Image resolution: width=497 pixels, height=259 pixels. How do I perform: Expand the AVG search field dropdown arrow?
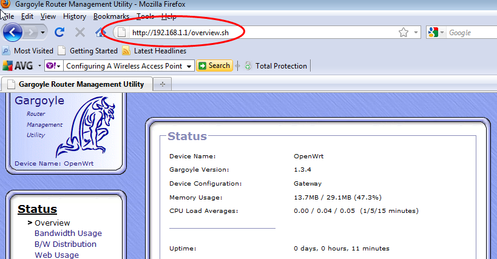(189, 66)
